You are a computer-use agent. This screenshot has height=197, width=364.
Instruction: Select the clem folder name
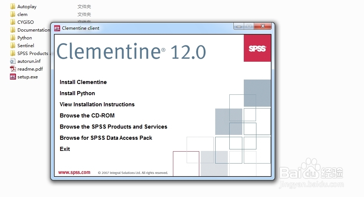click(x=22, y=14)
